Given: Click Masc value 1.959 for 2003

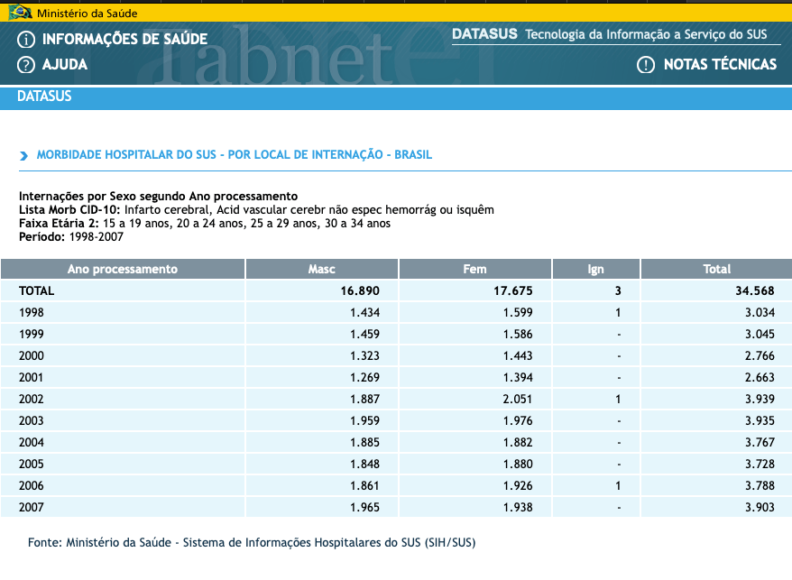Looking at the screenshot, I should click(x=365, y=421).
